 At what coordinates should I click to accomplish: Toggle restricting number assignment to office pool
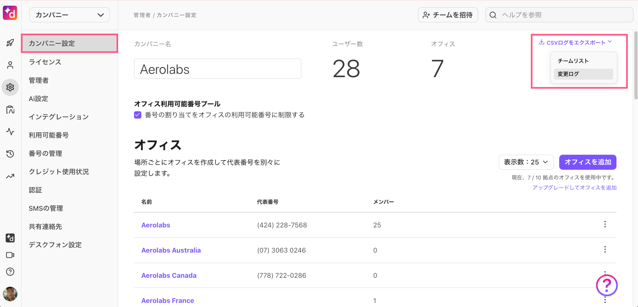coord(138,115)
